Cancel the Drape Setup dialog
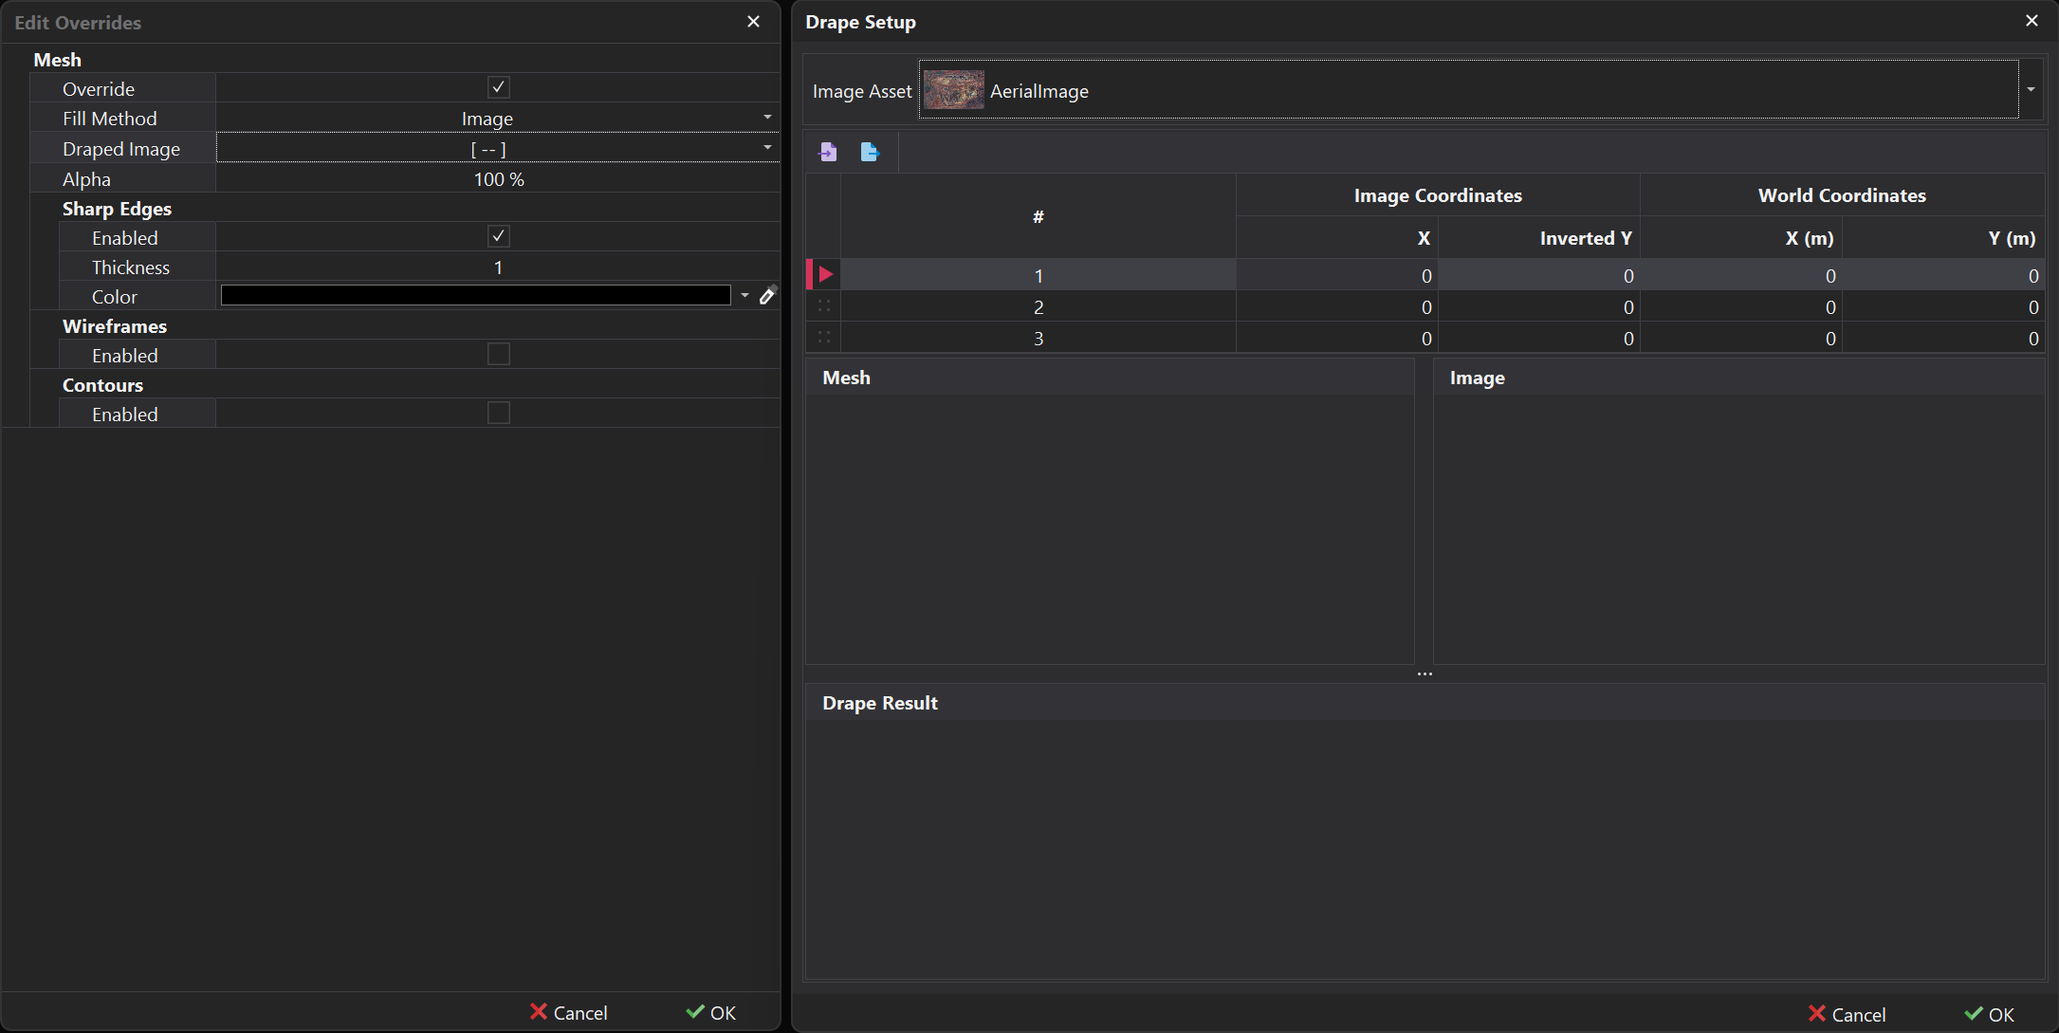 pyautogui.click(x=1848, y=1013)
